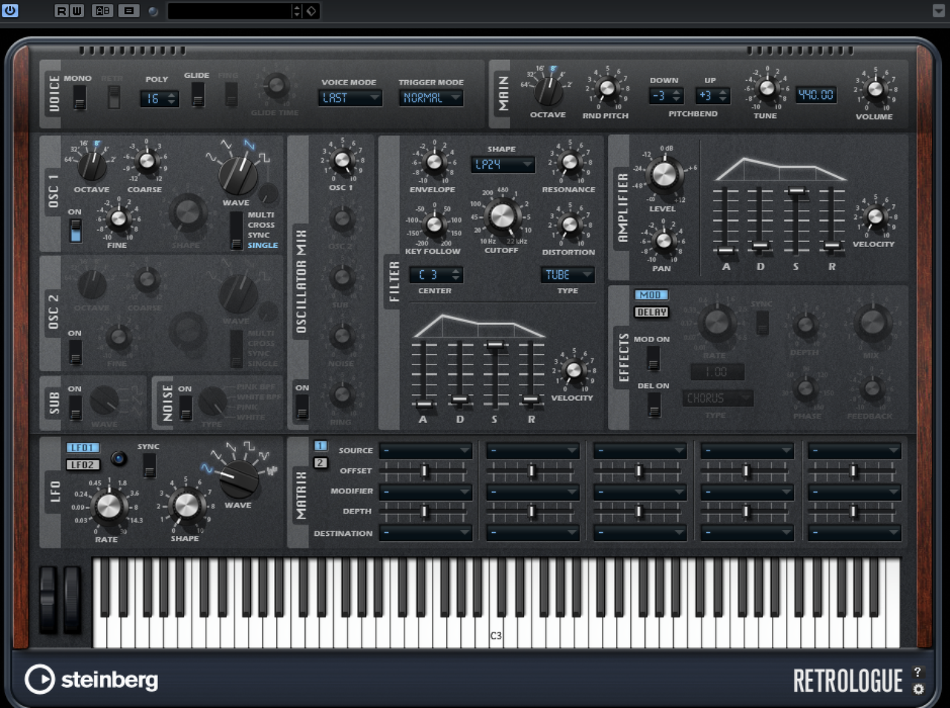Click the main Volume knob
This screenshot has height=708, width=950.
click(x=876, y=89)
